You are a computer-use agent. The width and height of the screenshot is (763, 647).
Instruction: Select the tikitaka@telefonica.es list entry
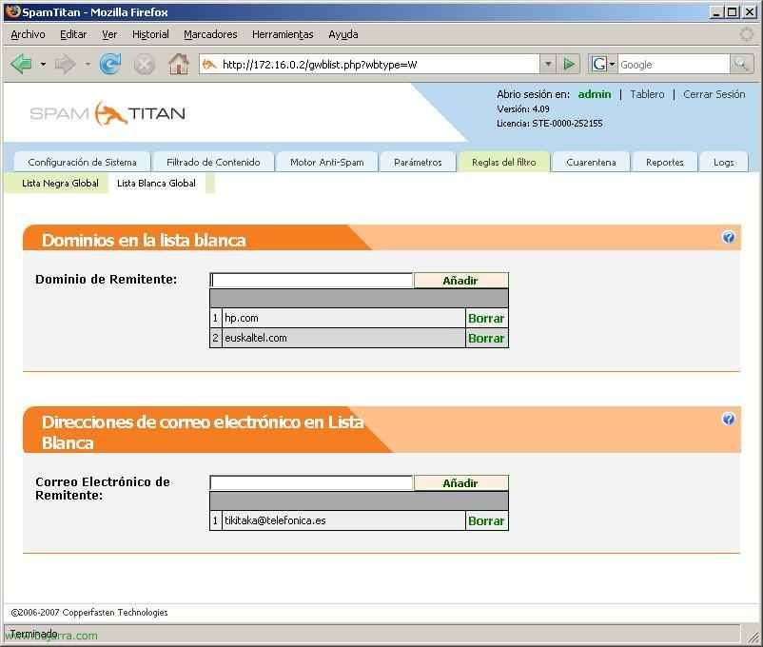343,520
